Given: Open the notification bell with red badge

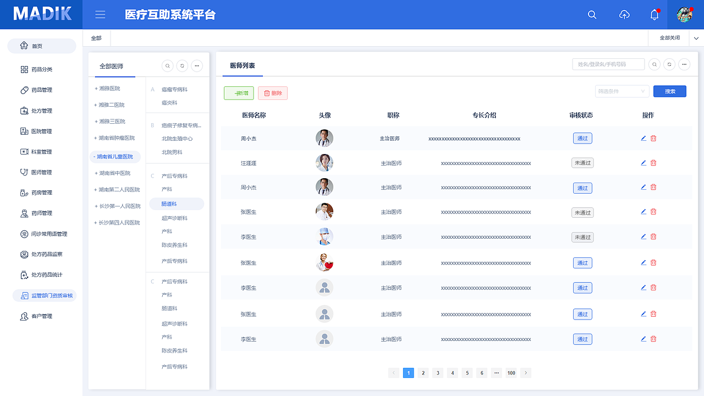Looking at the screenshot, I should coord(654,15).
